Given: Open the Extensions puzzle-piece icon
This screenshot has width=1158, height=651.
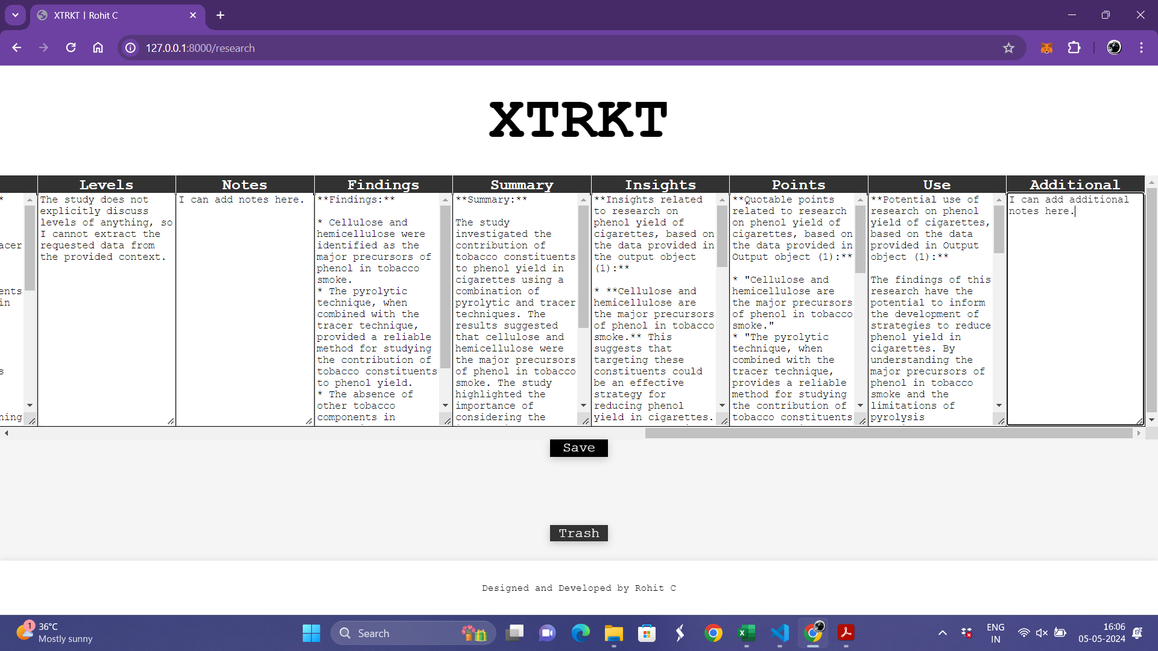Looking at the screenshot, I should (x=1074, y=48).
